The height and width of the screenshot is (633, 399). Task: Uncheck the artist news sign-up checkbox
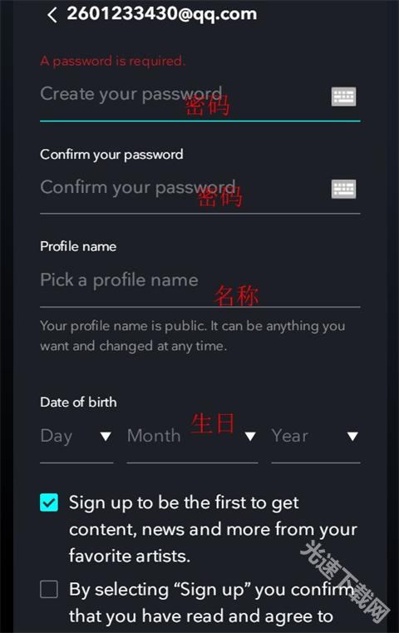(49, 502)
